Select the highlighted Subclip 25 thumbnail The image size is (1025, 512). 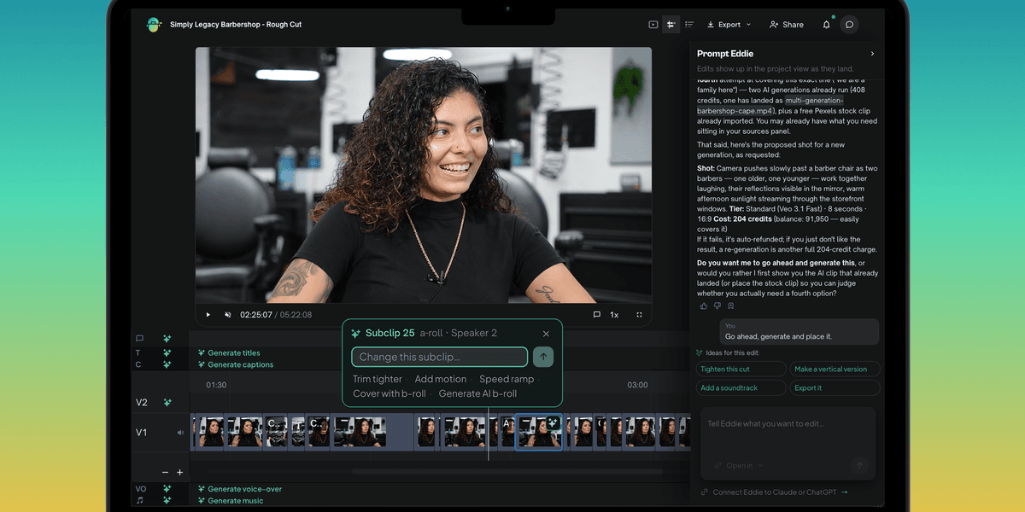tap(538, 432)
